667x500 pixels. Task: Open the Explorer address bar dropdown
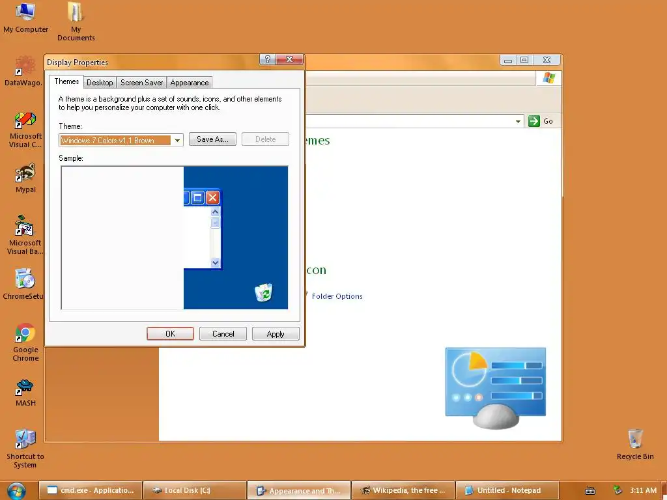pyautogui.click(x=518, y=121)
